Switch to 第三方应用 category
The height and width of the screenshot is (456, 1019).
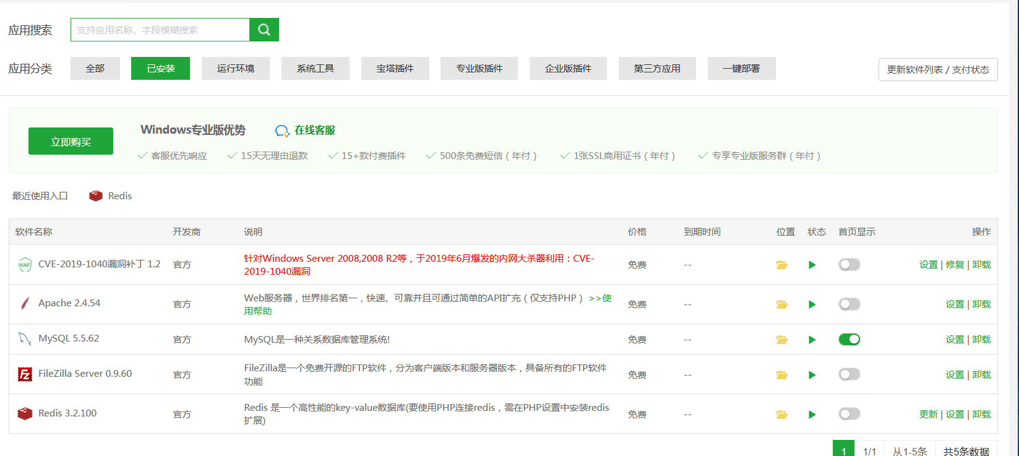[x=657, y=68]
